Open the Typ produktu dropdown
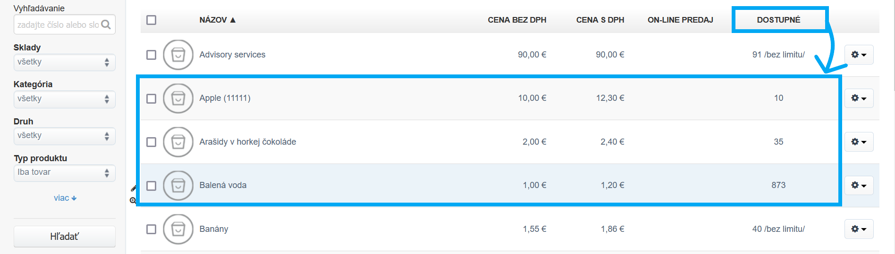This screenshot has width=895, height=254. coord(64,172)
